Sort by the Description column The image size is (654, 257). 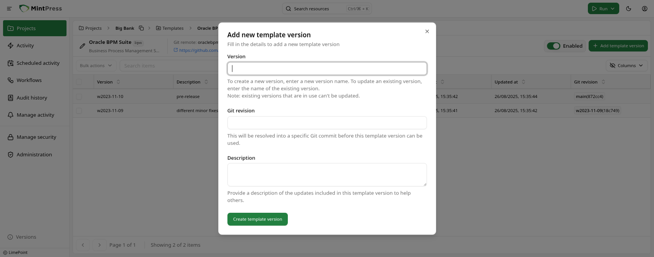click(x=192, y=82)
